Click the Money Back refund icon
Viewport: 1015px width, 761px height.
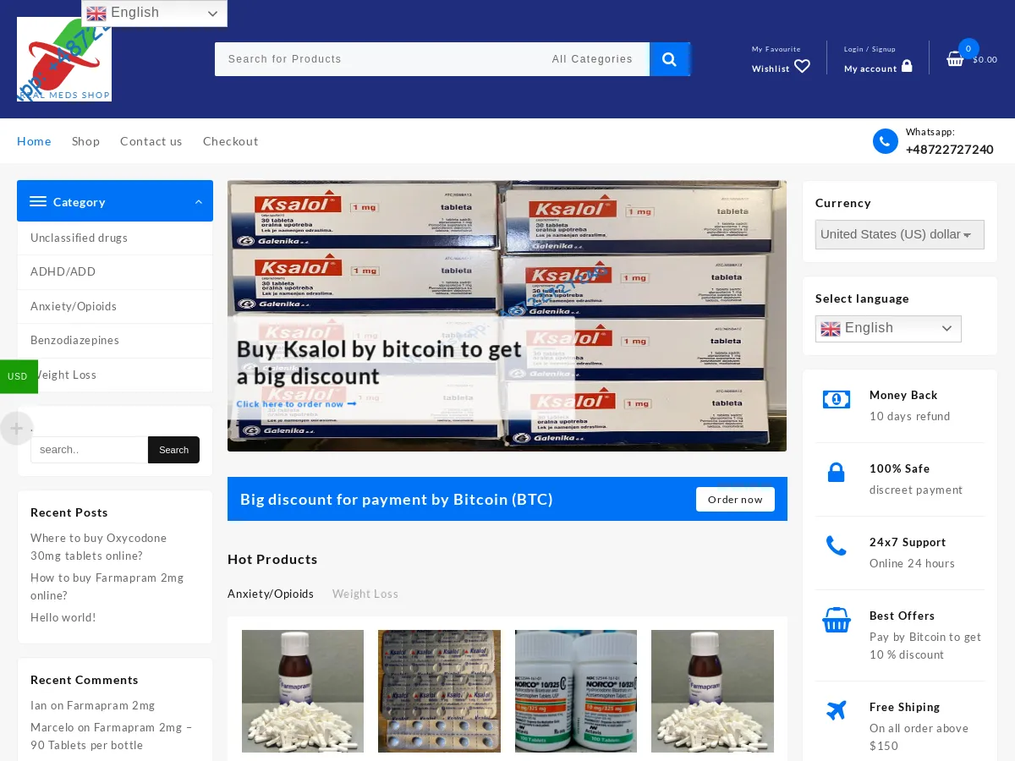click(836, 398)
